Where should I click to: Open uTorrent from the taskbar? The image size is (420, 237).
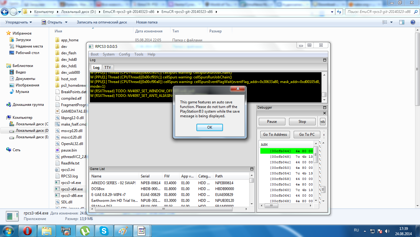tap(84, 231)
